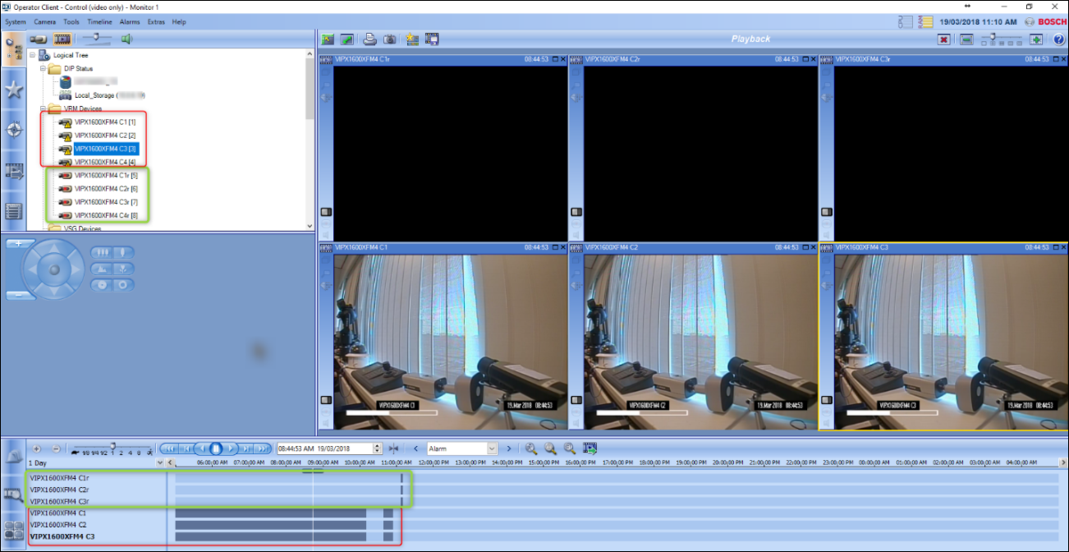This screenshot has width=1069, height=552.
Task: Adjust the playback speed slider
Action: coord(112,447)
